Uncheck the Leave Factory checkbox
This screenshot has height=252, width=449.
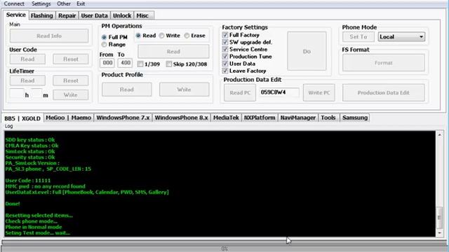point(225,71)
